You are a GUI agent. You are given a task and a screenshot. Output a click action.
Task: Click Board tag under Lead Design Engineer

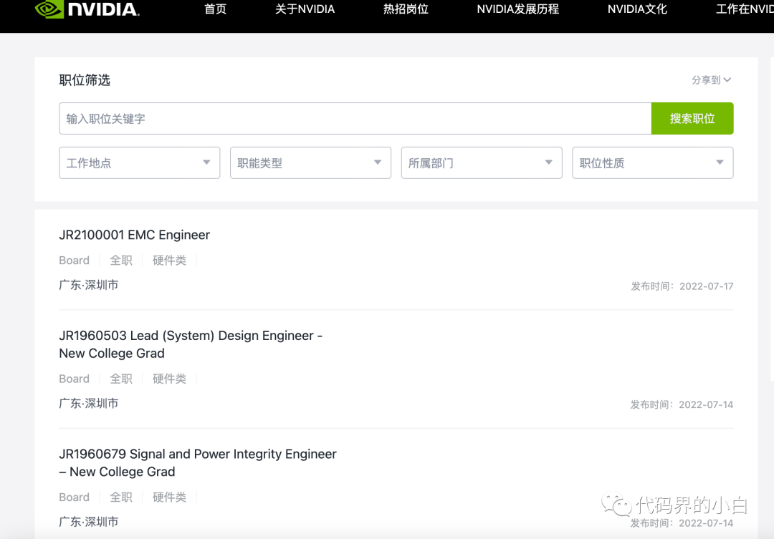(x=74, y=379)
